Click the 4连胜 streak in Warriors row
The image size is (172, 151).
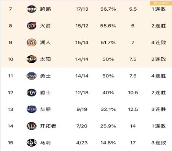point(159,76)
